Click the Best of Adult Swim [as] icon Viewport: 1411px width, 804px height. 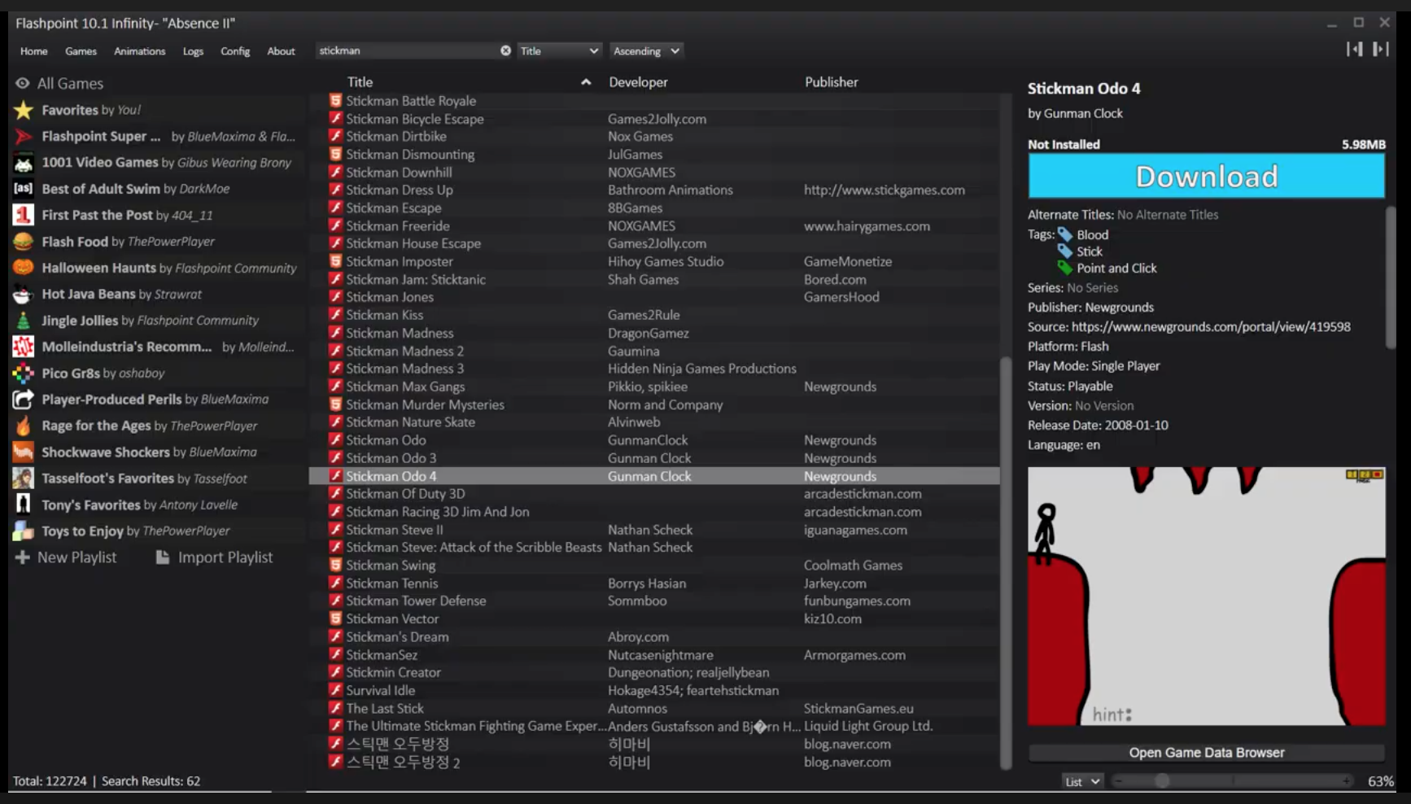point(24,189)
